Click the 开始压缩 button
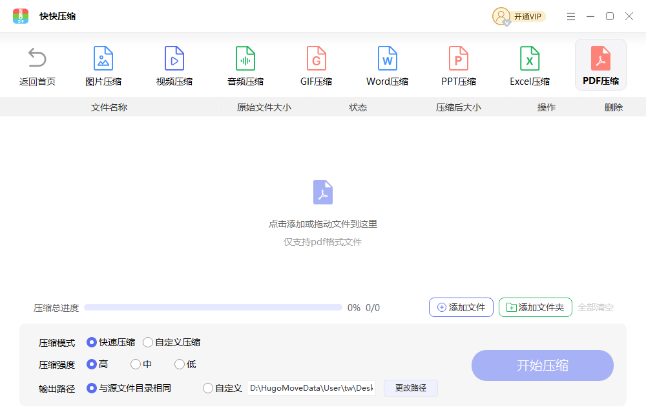The width and height of the screenshot is (646, 414). pos(543,365)
